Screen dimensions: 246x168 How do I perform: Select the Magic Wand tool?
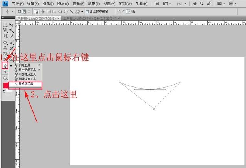pos(11,30)
